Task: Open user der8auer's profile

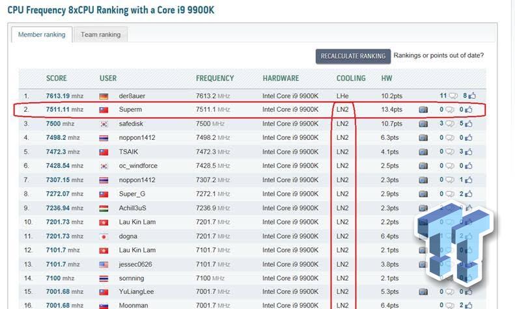Action: tap(132, 96)
